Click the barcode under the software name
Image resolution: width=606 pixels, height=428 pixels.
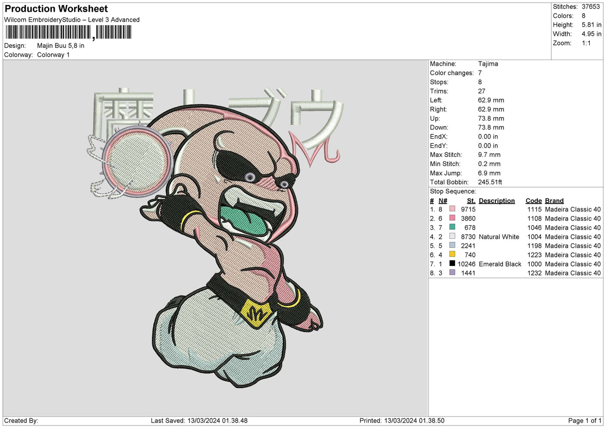(x=68, y=33)
